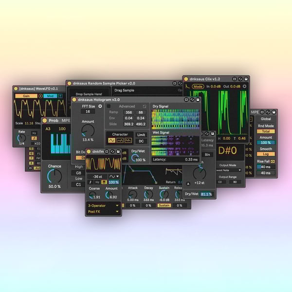Save preset in the MPE window

click(x=274, y=112)
